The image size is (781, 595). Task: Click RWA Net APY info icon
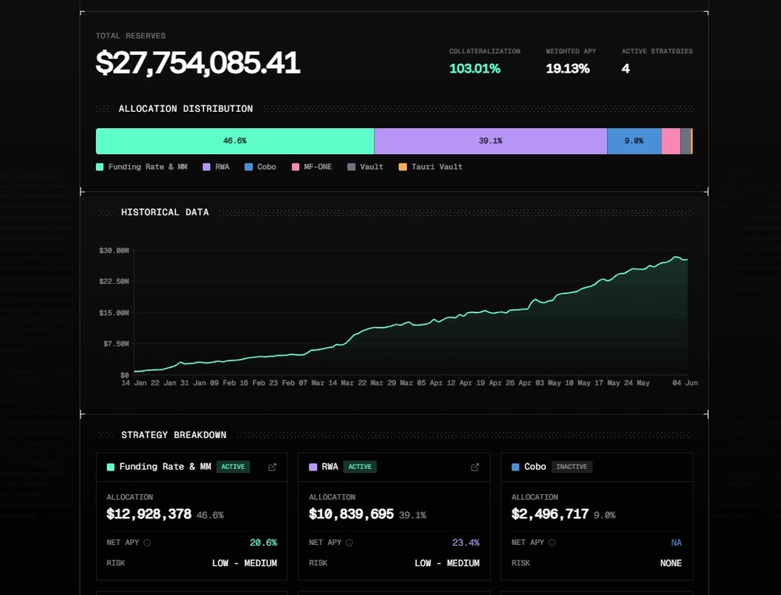click(x=349, y=543)
